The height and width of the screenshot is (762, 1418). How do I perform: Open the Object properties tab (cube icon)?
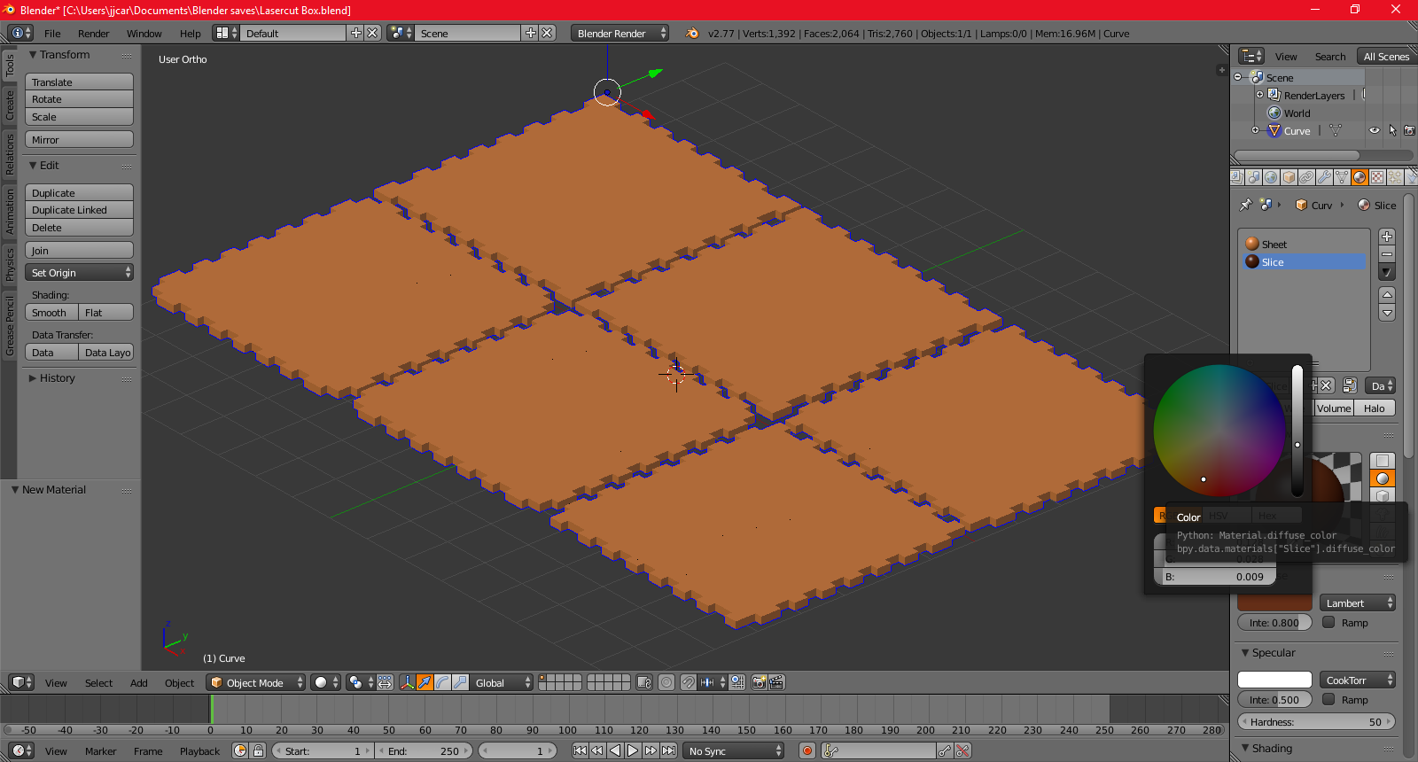click(1289, 177)
